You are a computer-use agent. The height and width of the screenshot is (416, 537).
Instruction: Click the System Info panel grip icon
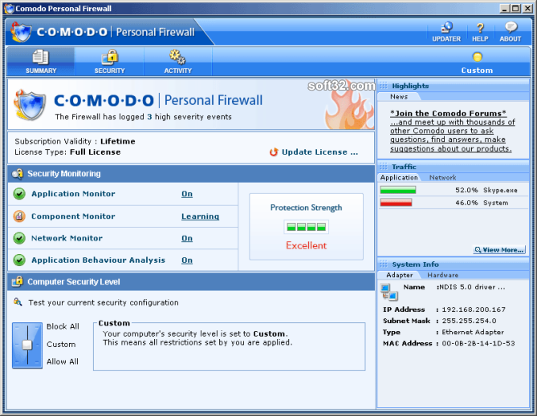pos(384,264)
